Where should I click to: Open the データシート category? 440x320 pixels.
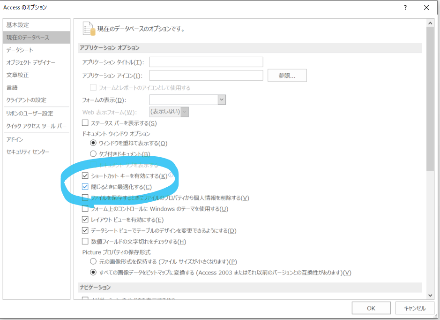tap(37, 50)
